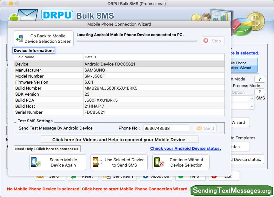Screen dimensions: 274x197
Task: Click the gold dollar coin icon
Action: point(256,21)
